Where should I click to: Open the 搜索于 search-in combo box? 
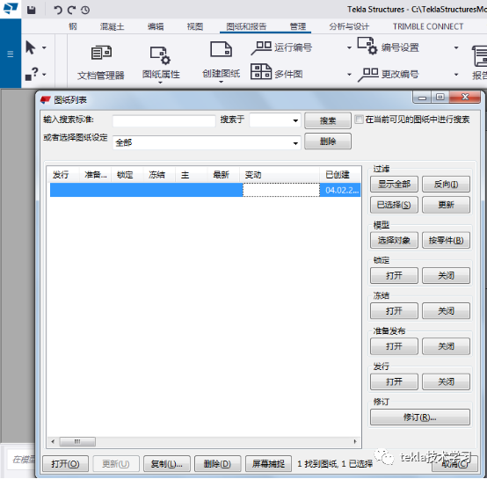(x=275, y=120)
